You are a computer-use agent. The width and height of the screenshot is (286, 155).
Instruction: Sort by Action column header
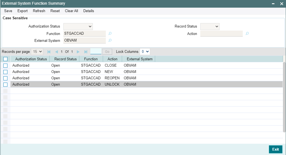tap(112, 59)
